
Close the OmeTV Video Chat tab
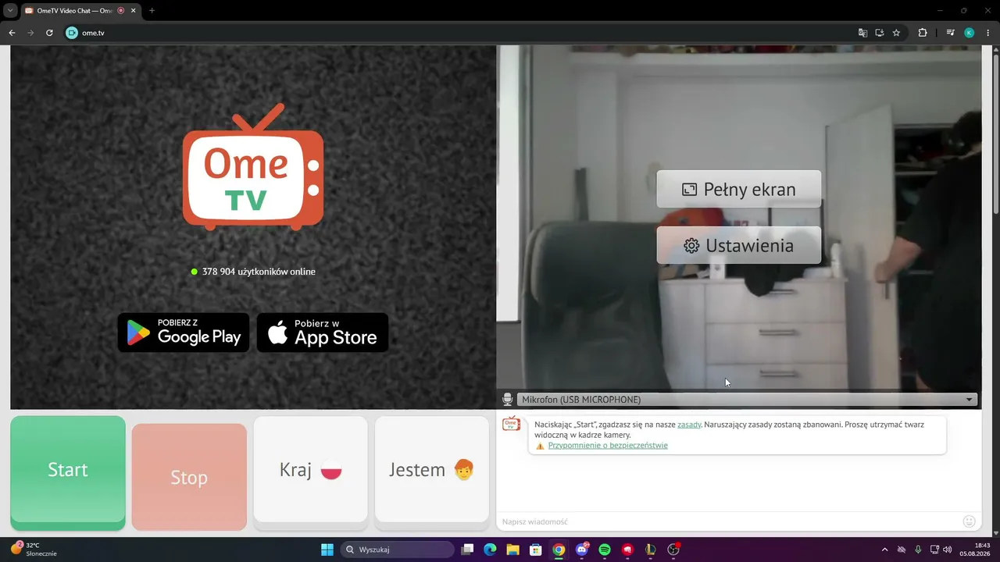(131, 11)
